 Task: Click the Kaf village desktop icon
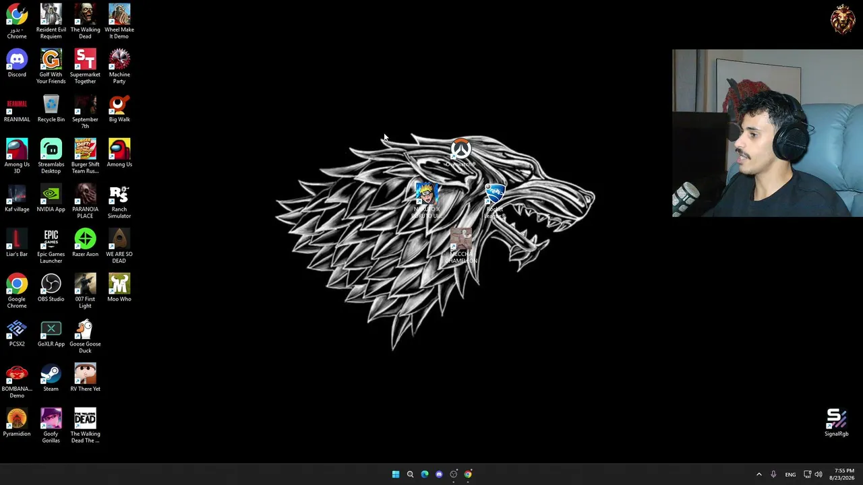[17, 197]
